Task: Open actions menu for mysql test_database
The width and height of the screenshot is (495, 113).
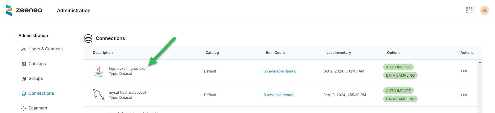Action: click(464, 95)
